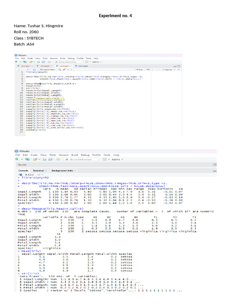This screenshot has height=308, width=231.
Task: Click editor Save icon beside Source on Save
Action: (x=34, y=70)
